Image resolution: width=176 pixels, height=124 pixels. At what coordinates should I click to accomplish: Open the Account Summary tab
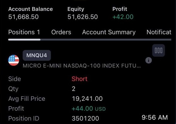pos(109,32)
